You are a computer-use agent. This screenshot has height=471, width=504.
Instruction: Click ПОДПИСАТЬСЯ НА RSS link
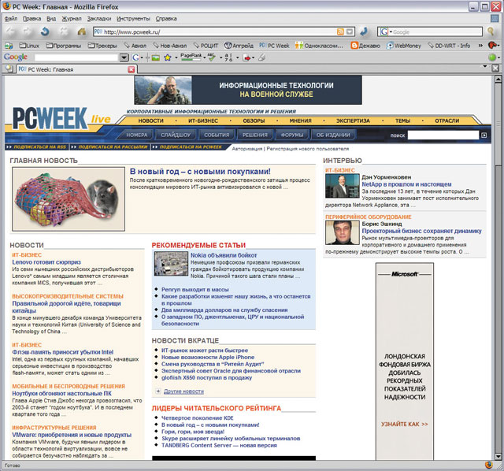(37, 147)
